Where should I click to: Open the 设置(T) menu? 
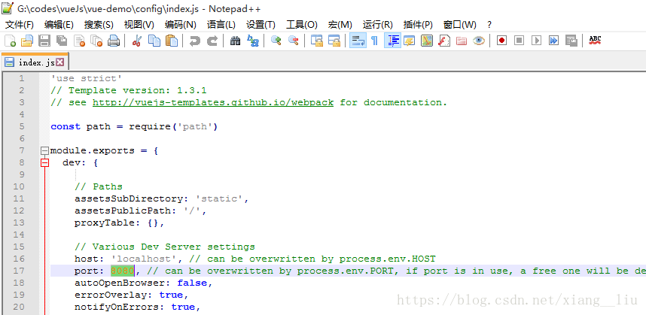pyautogui.click(x=261, y=25)
